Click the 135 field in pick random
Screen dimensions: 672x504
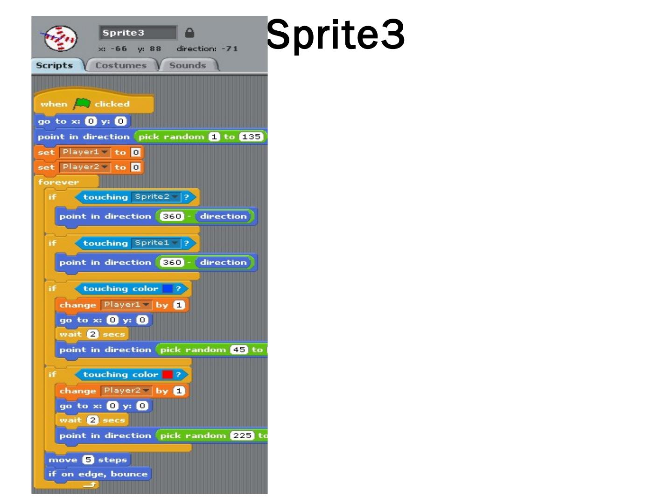point(251,137)
